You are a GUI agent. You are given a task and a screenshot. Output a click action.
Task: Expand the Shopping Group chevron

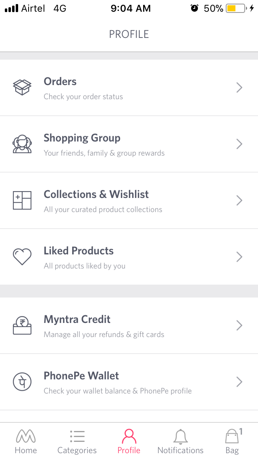[239, 144]
